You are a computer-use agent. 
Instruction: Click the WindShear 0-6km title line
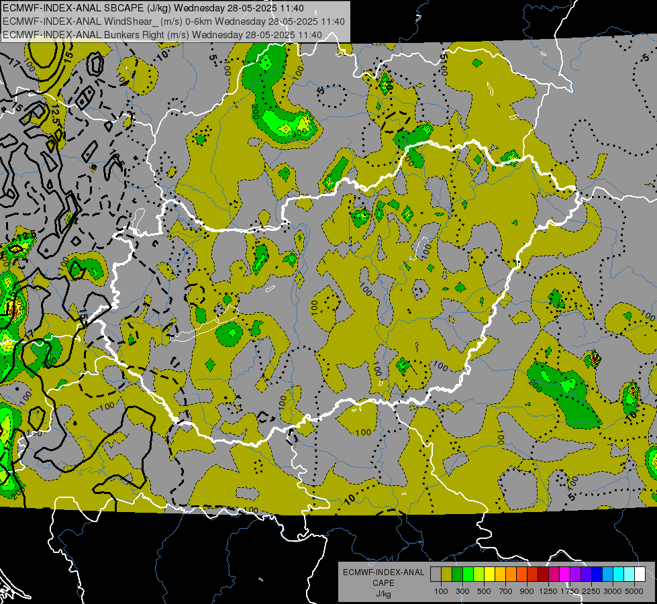click(173, 21)
